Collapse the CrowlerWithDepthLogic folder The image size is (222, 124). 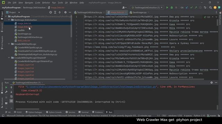[x=9, y=44]
